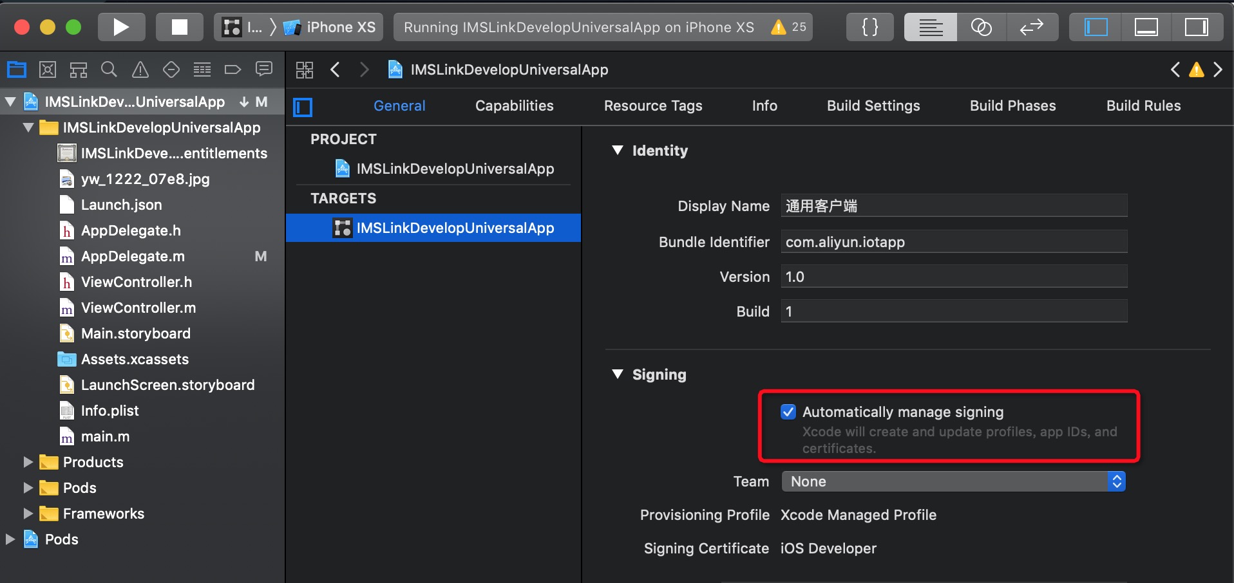Open the Info tab

(764, 106)
